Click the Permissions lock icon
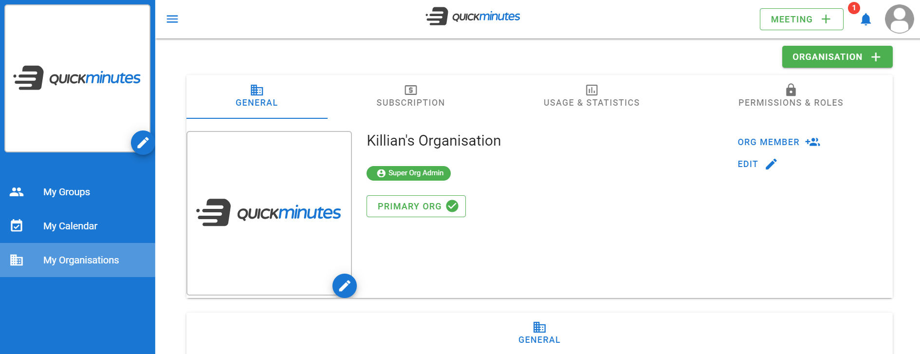The height and width of the screenshot is (354, 920). (791, 89)
